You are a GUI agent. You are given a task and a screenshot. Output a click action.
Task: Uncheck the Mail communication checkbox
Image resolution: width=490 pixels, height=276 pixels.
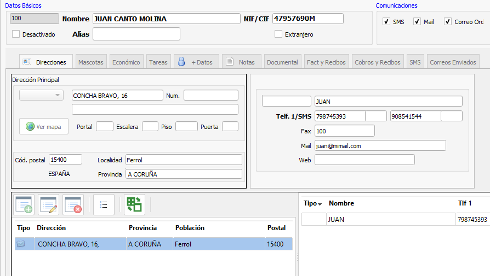point(417,21)
